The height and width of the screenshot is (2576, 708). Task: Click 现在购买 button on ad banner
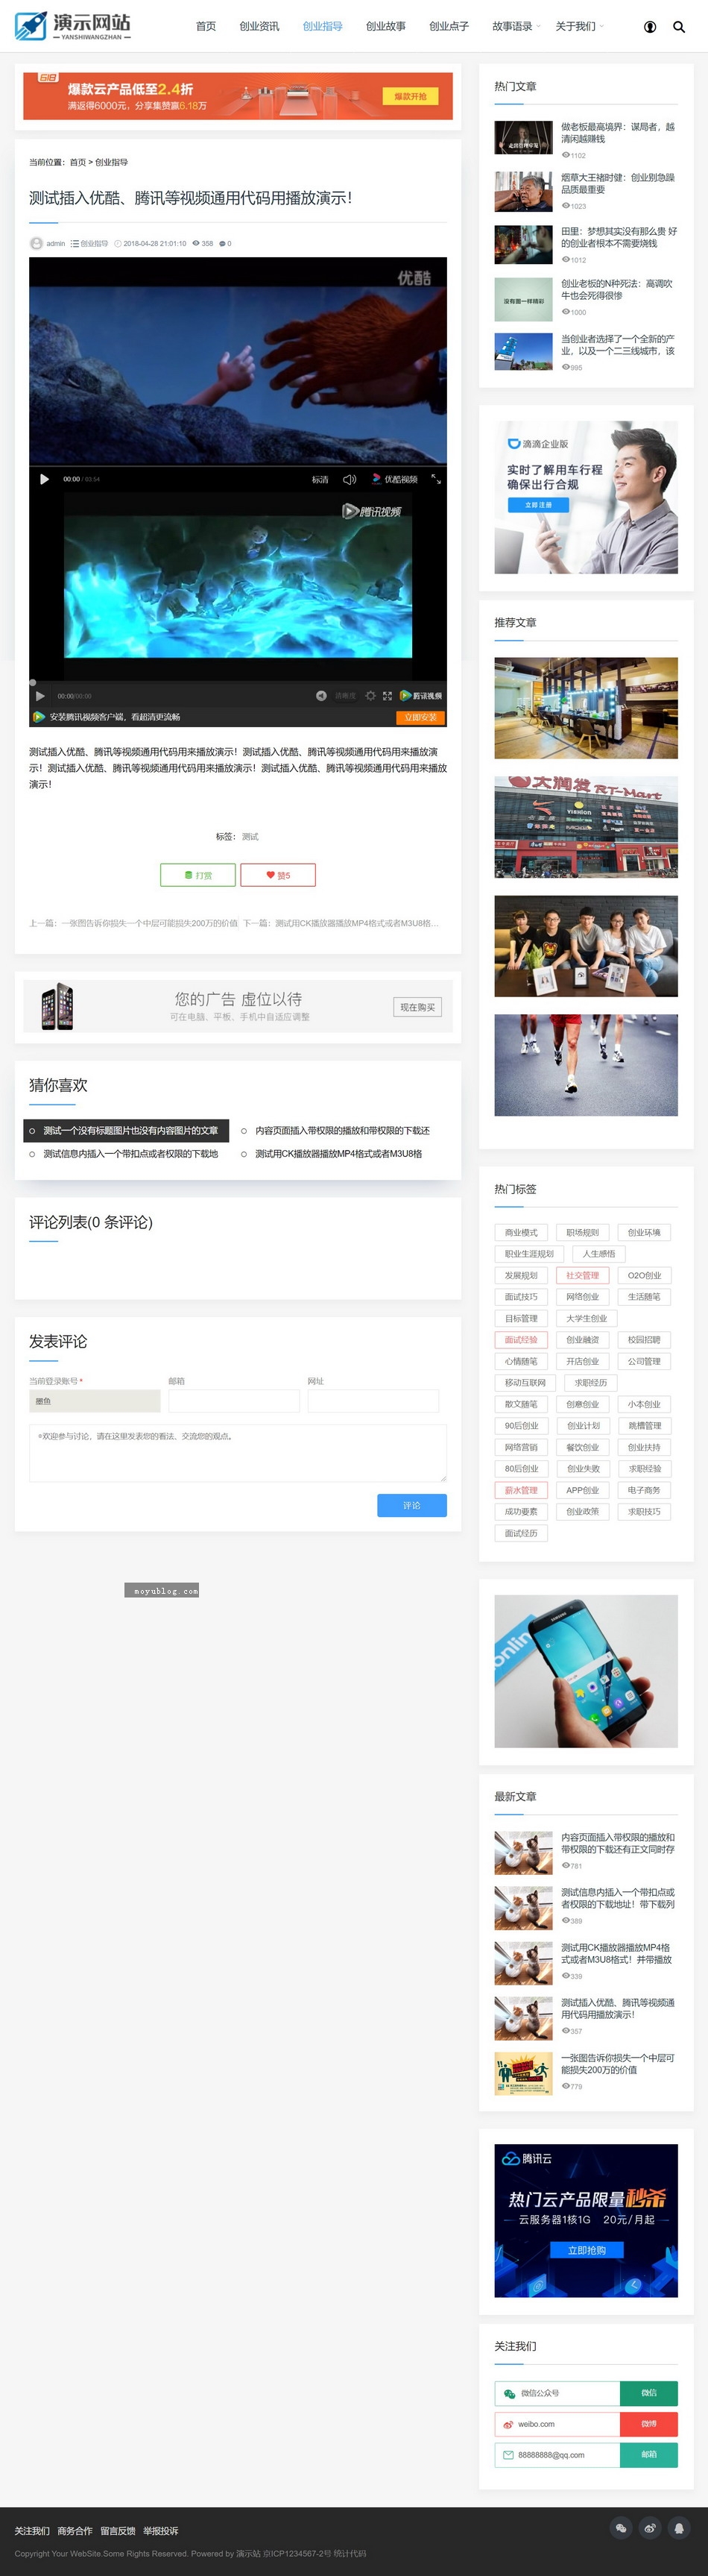coord(417,1007)
